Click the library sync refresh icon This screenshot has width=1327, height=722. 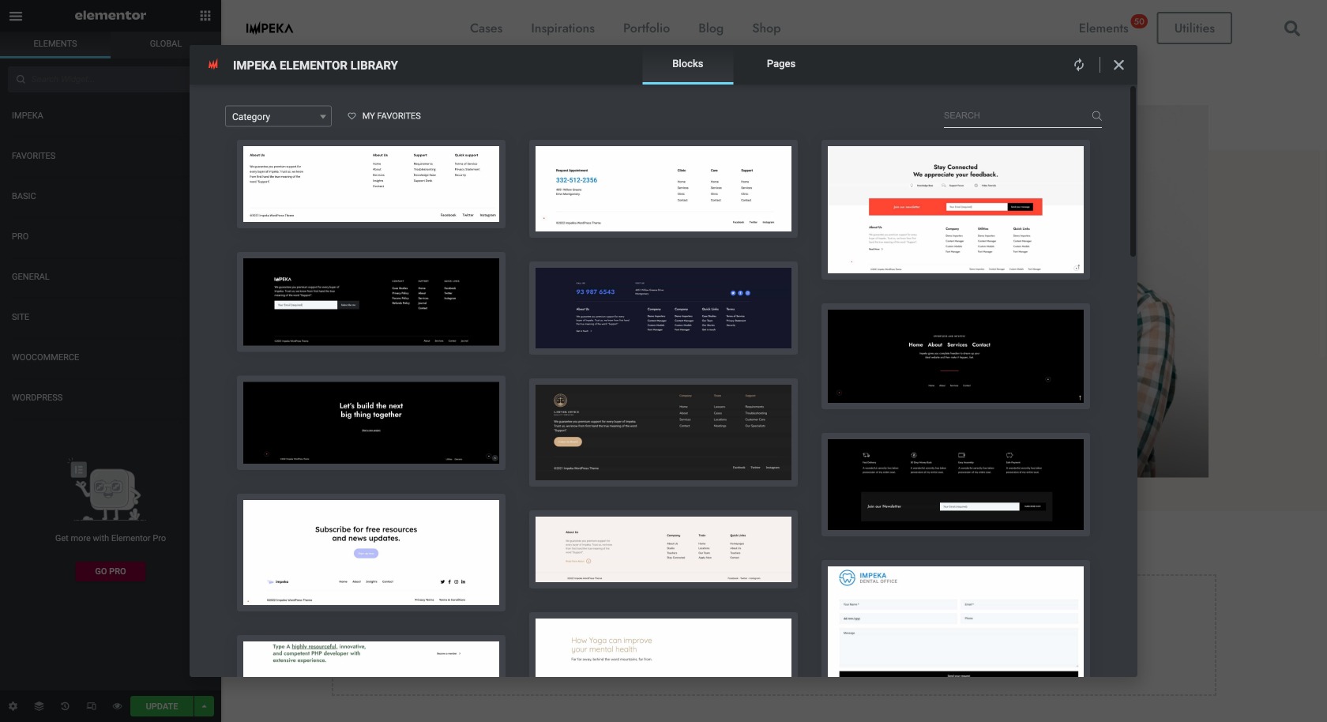[1079, 65]
